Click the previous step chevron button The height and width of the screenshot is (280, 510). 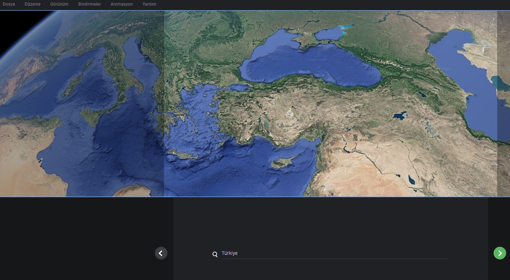pos(161,253)
